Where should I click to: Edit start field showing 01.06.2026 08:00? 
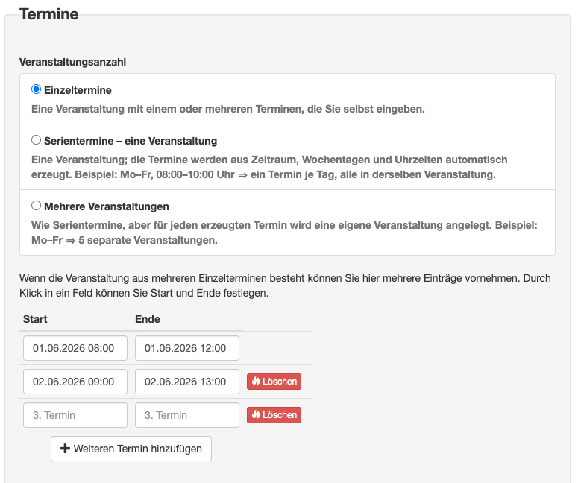pos(75,348)
